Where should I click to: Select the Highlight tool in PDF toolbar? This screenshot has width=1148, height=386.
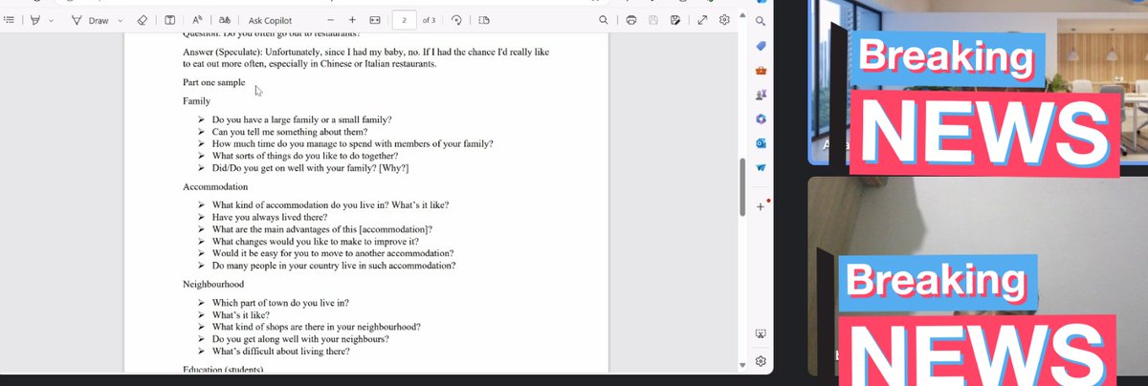(35, 19)
